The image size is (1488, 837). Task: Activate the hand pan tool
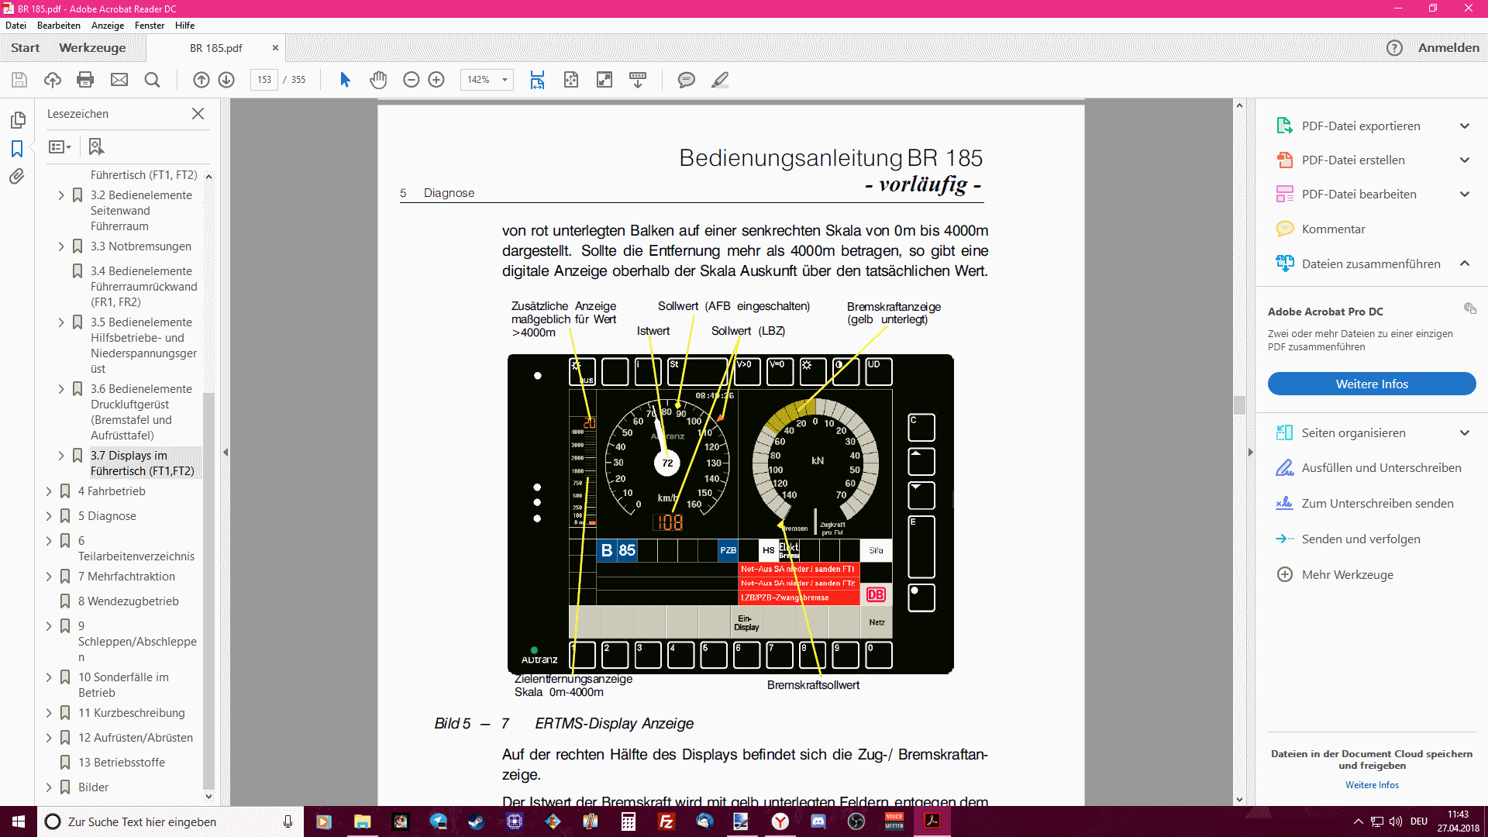click(378, 80)
